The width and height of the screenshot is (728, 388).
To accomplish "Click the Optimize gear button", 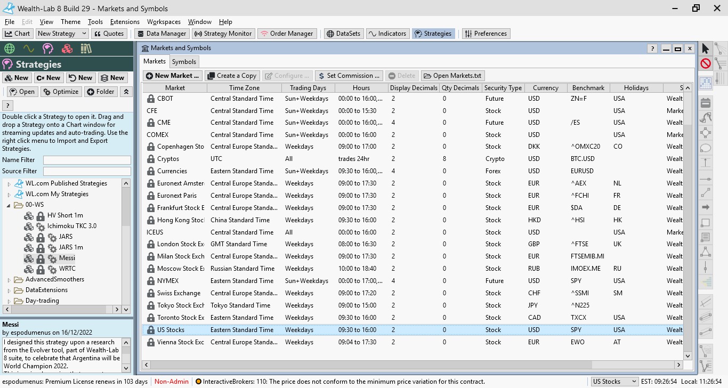I will pos(61,92).
